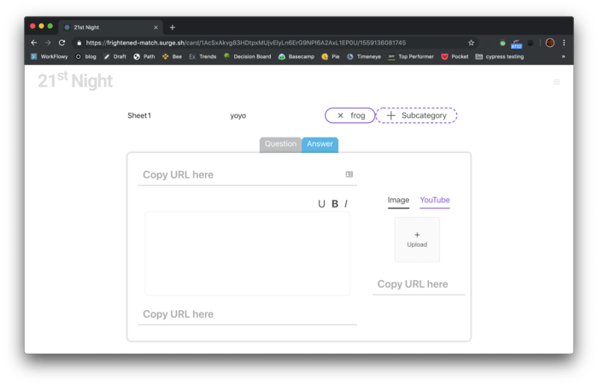Click the 21st Night logo
This screenshot has width=598, height=386.
(x=75, y=81)
